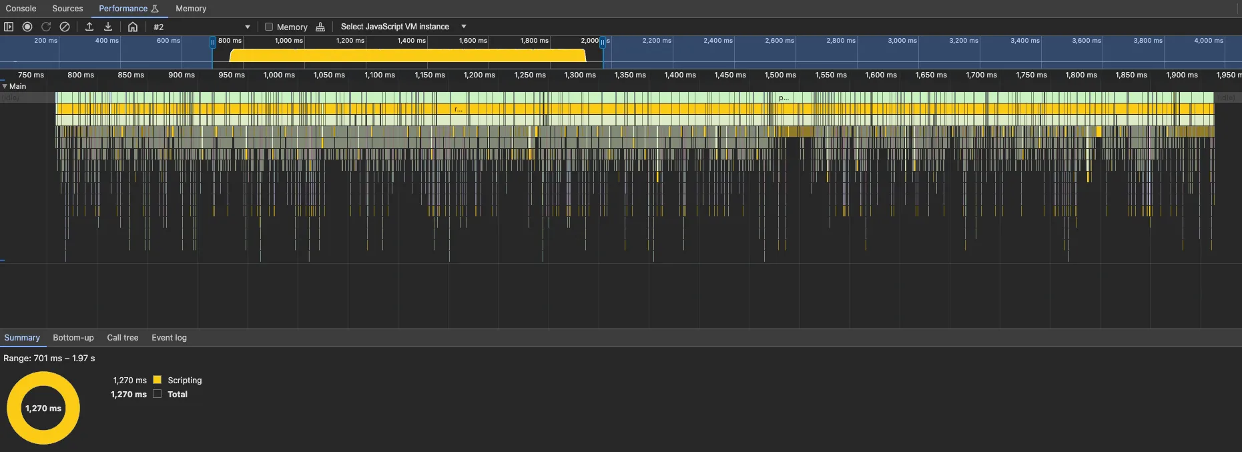1242x452 pixels.
Task: Click the 1,800 ms ruler label in flame chart
Action: click(x=1081, y=75)
